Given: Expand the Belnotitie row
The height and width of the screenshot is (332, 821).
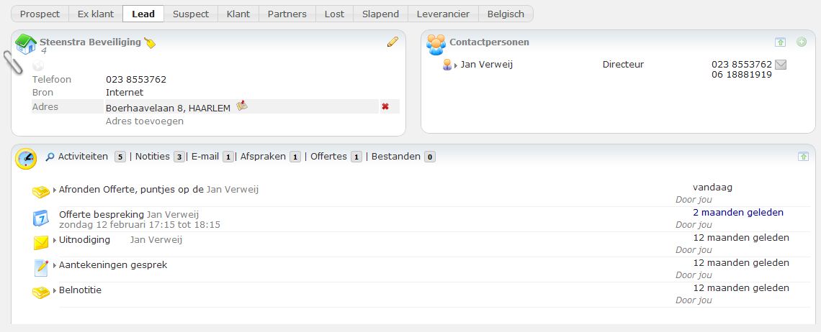Looking at the screenshot, I should [x=55, y=291].
